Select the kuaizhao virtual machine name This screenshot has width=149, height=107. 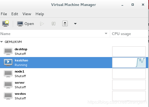coord(21,60)
